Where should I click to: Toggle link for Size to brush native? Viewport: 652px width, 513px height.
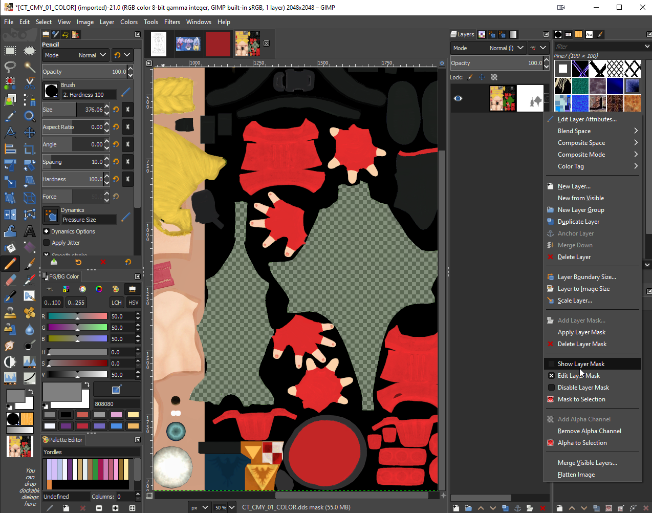point(127,110)
